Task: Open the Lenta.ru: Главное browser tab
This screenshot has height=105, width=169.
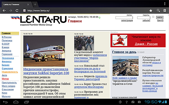Action: 12,4
